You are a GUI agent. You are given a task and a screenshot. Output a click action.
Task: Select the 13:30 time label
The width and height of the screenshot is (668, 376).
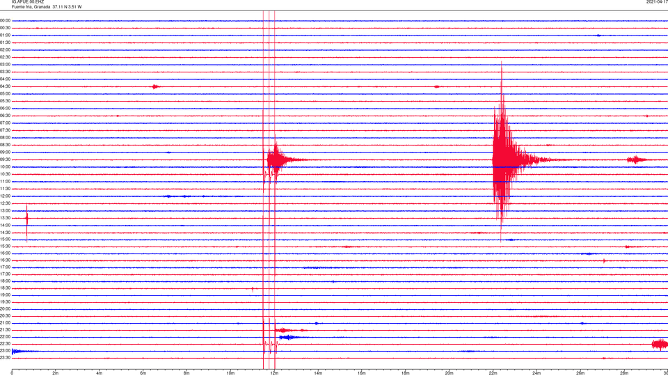tap(5, 218)
